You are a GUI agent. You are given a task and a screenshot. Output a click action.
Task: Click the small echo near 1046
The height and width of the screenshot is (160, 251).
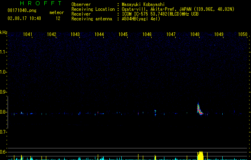(x=155, y=112)
